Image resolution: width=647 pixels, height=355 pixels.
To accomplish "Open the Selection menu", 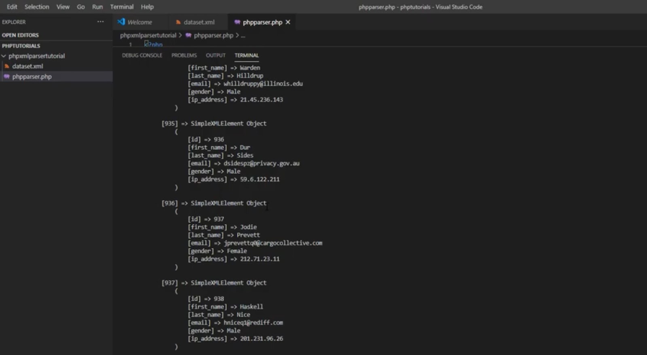I will [37, 7].
